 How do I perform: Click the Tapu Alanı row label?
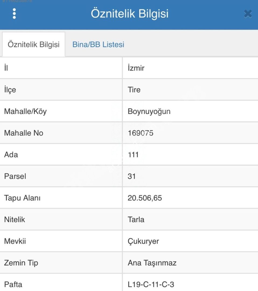22,198
